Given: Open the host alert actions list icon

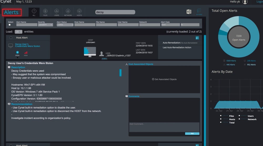Looking at the screenshot, I should pyautogui.click(x=197, y=38).
